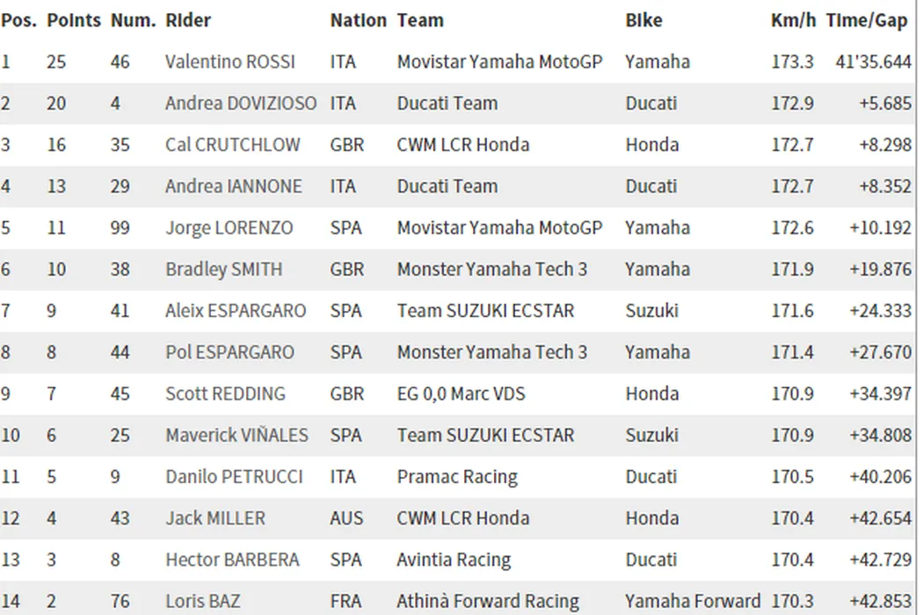This screenshot has width=923, height=615.
Task: Click the Valentino ROSSI rider name
Action: (229, 61)
